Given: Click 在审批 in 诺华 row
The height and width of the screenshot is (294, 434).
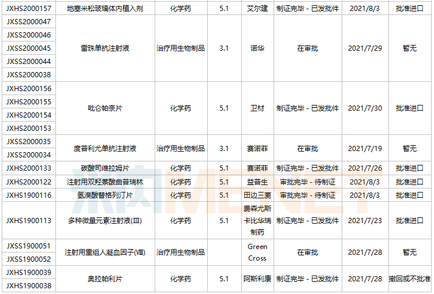Looking at the screenshot, I should click(x=308, y=48).
